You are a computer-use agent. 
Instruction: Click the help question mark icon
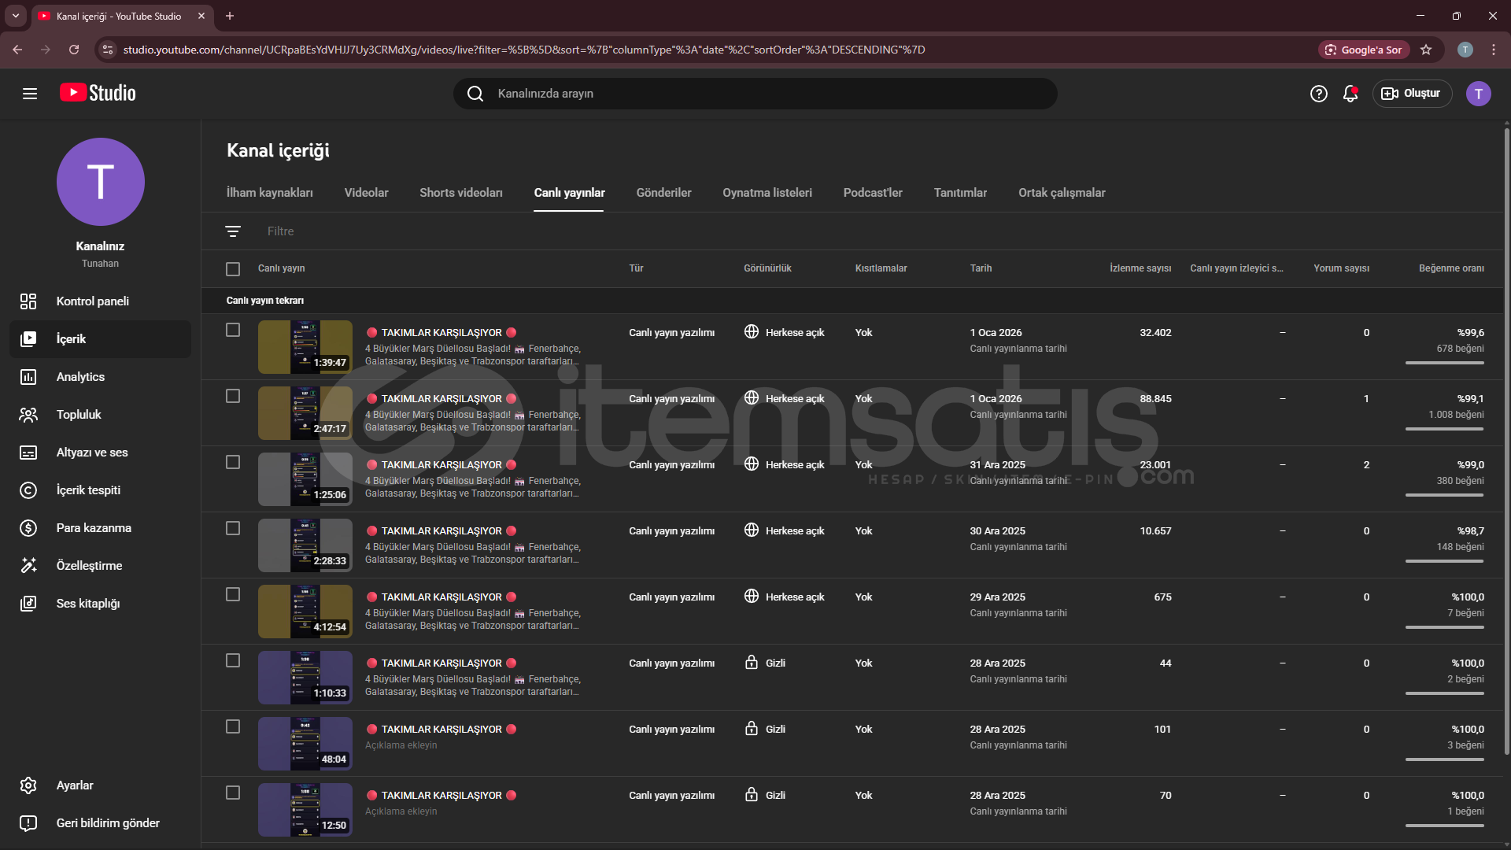(x=1318, y=94)
